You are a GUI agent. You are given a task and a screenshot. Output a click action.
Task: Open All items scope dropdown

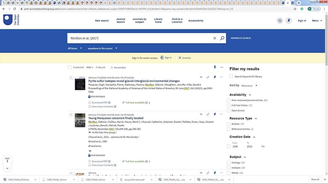click(x=75, y=48)
